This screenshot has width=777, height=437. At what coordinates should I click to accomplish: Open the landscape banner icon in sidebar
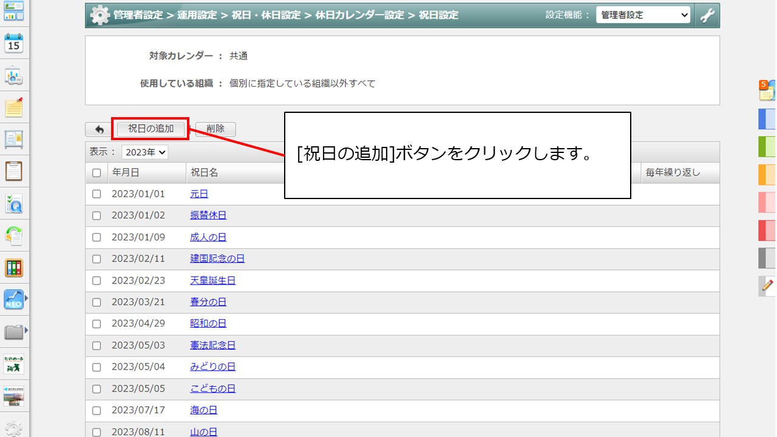pyautogui.click(x=13, y=396)
